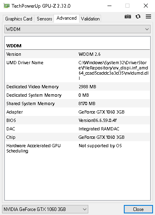Click the Shared System Memory label
This screenshot has width=155, height=215.
30,103
